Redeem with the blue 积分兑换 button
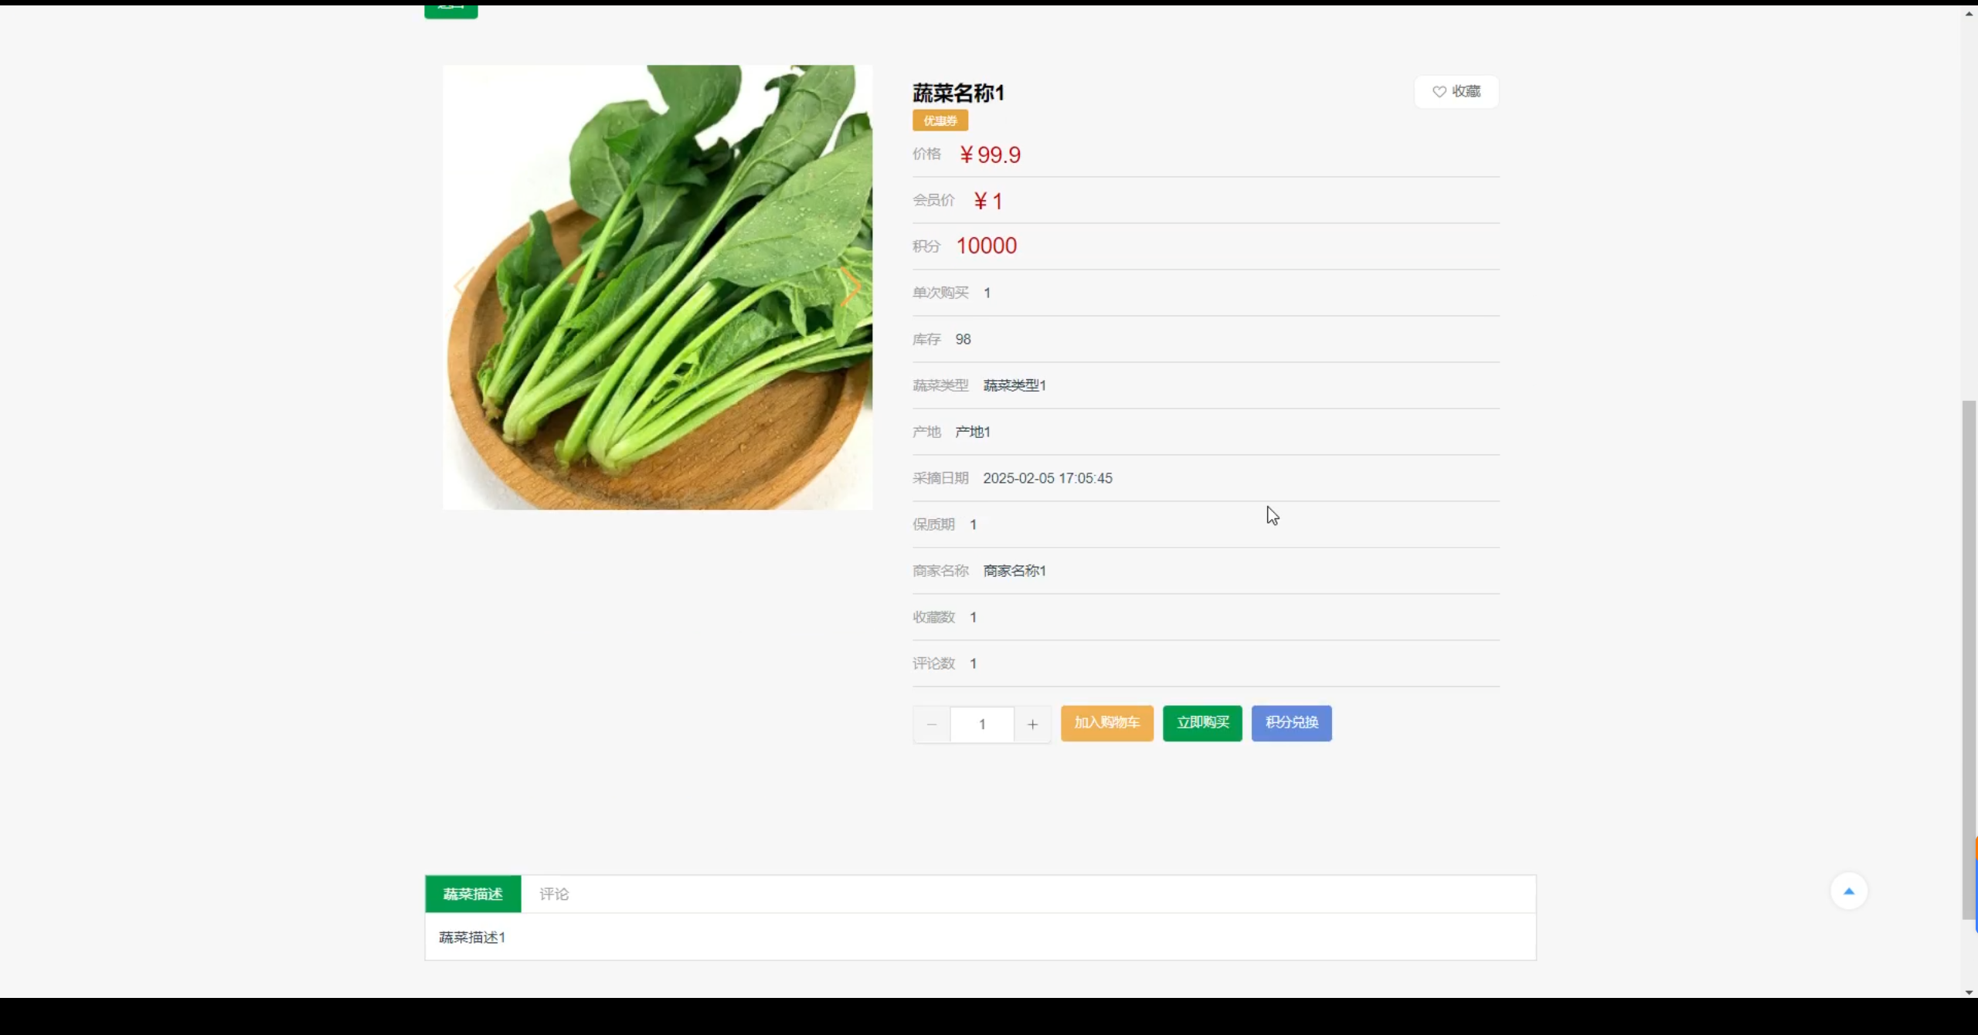Image resolution: width=1978 pixels, height=1035 pixels. (x=1291, y=723)
